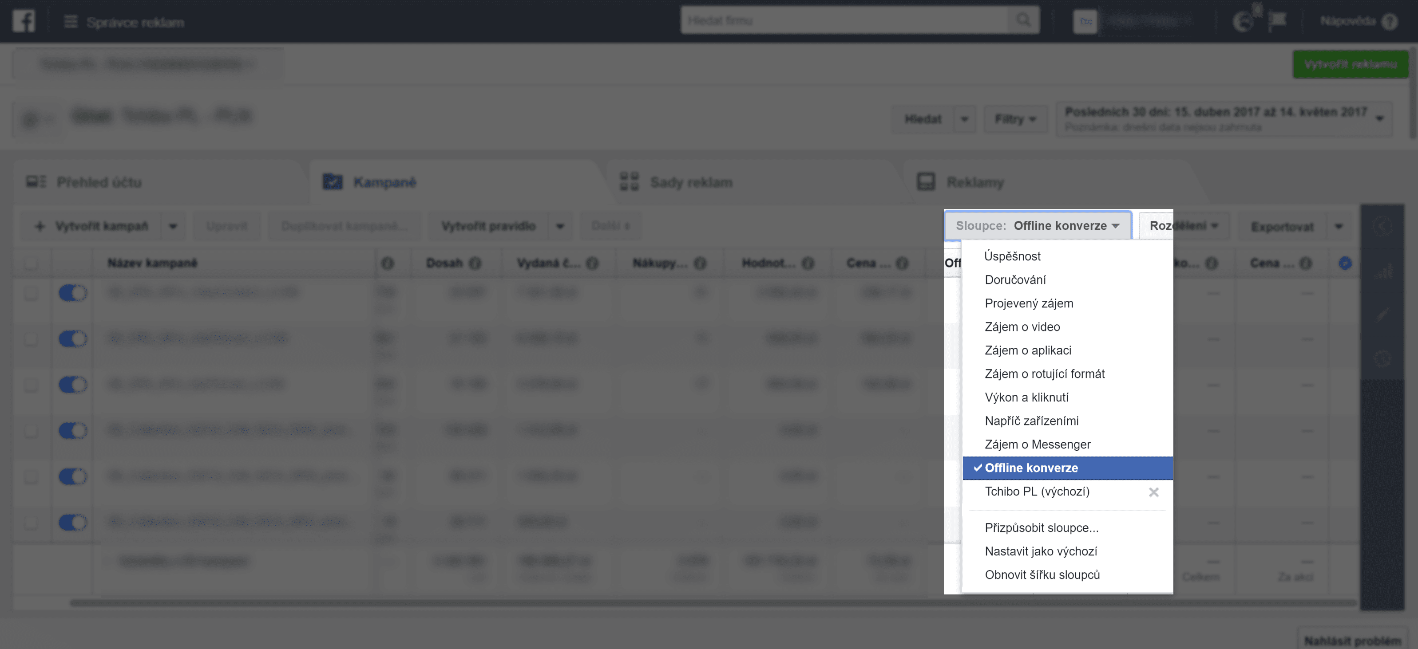
Task: Click the search magnifier icon in Hledat firmu
Action: point(1024,20)
